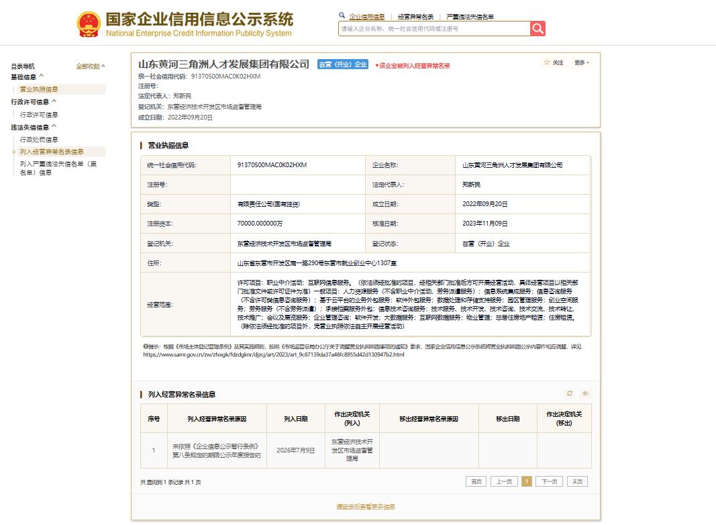This screenshot has width=716, height=525.
Task: Open 行政许可信息 sidebar sub-item
Action: point(39,115)
